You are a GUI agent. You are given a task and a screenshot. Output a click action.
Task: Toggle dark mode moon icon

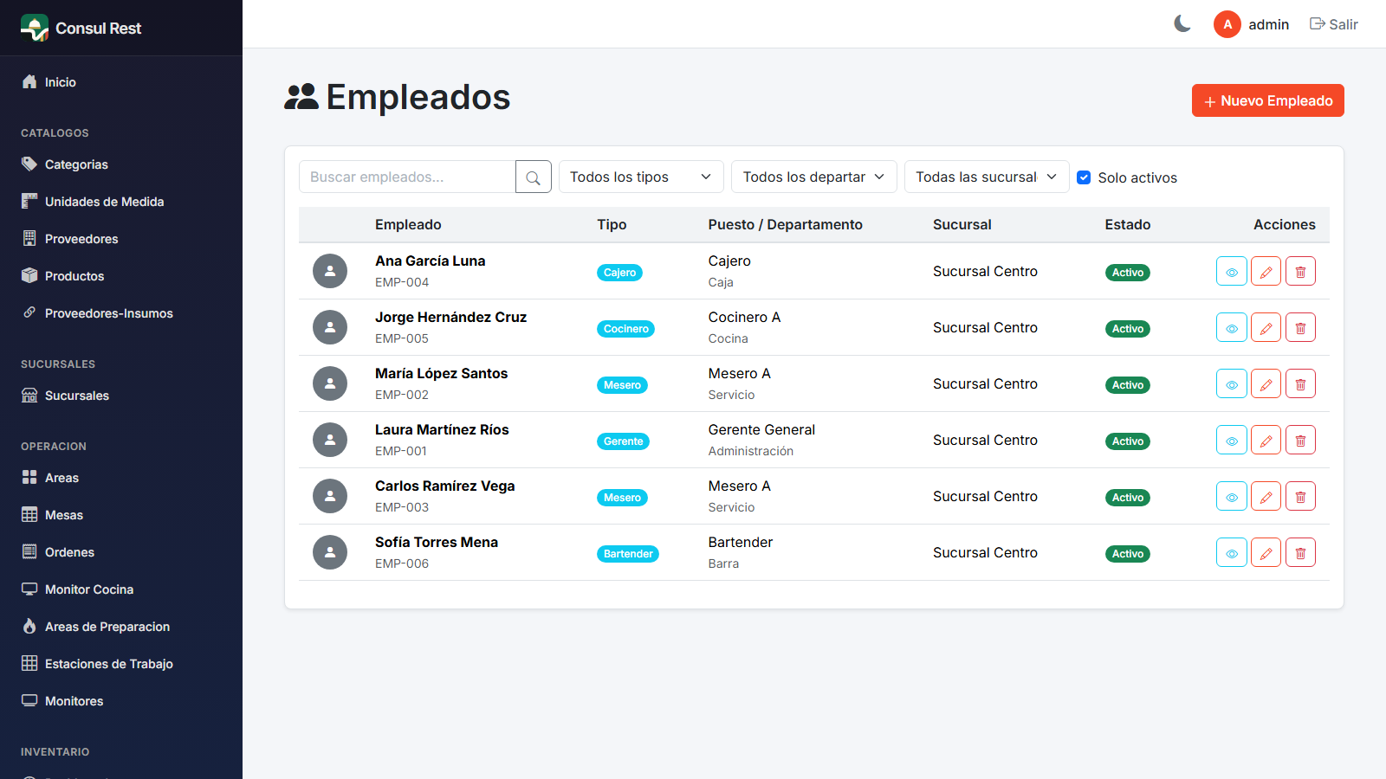1182,24
